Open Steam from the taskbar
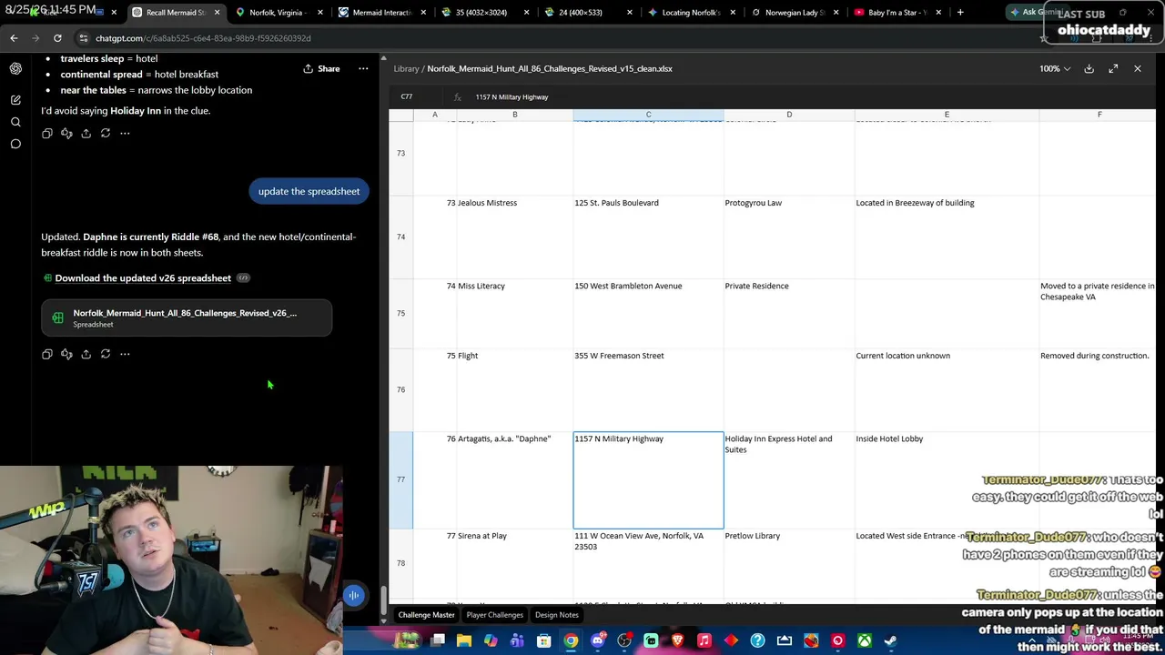The width and height of the screenshot is (1165, 655). click(891, 641)
